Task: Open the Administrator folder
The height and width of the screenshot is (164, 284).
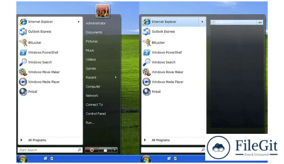Action: pos(96,23)
